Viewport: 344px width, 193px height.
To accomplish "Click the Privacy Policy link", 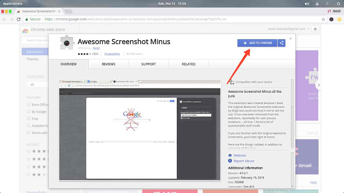I will 37,192.
